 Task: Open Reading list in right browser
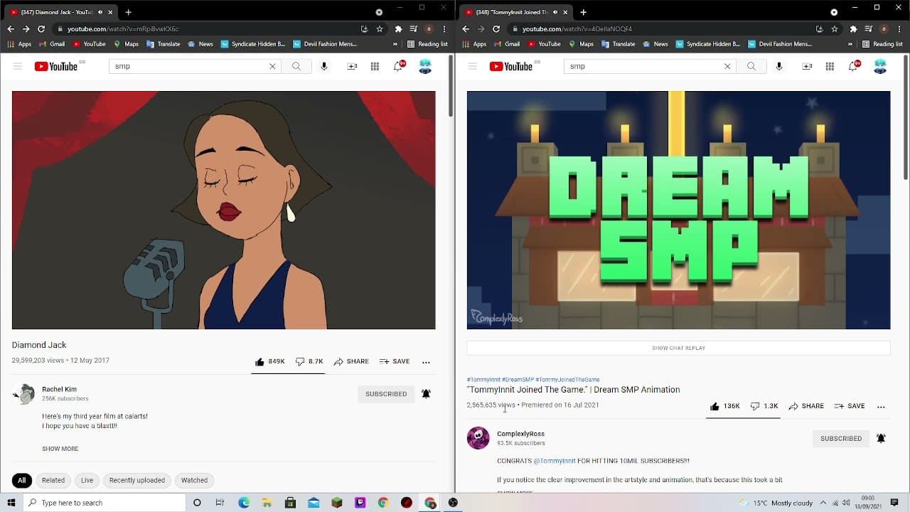(x=883, y=44)
